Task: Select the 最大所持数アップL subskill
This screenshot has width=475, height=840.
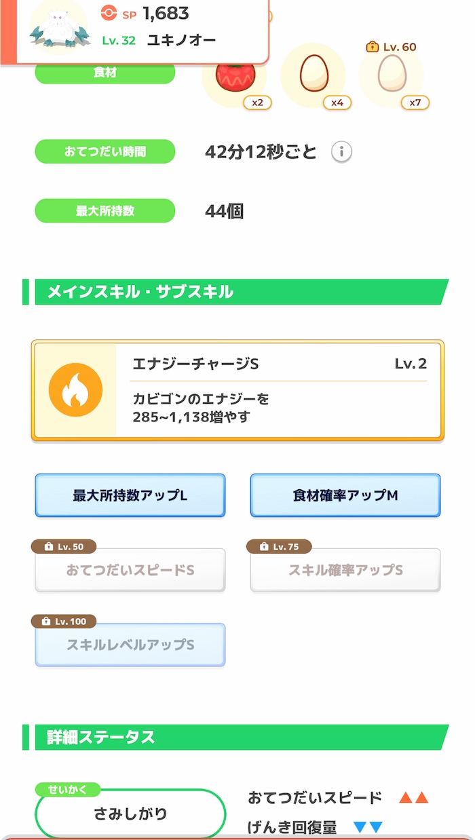Action: (x=130, y=495)
